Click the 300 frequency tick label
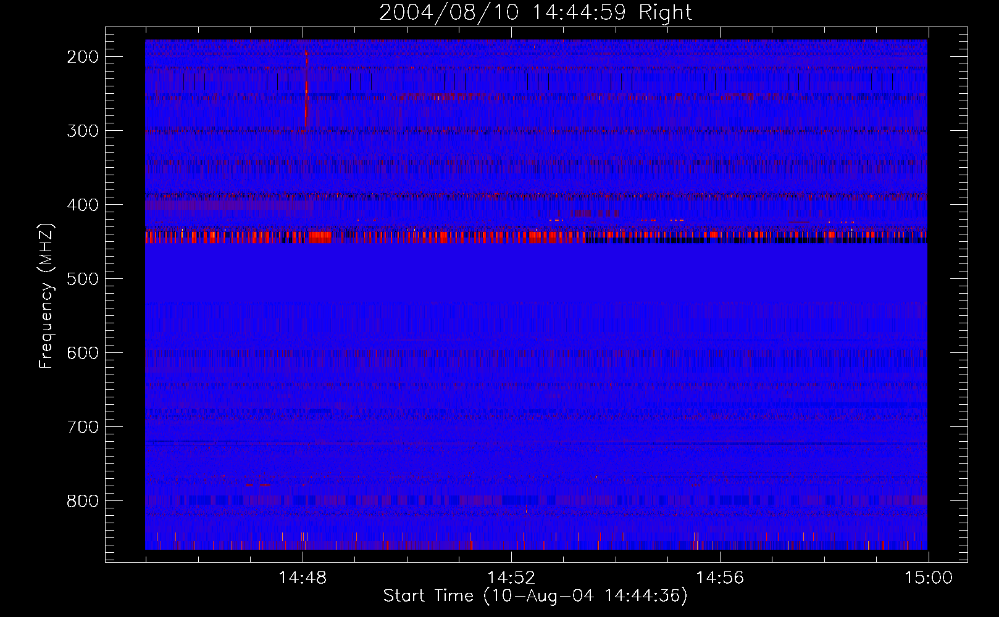 [x=82, y=131]
